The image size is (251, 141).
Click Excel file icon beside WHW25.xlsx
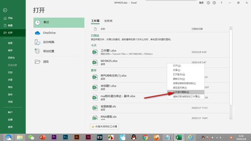(95, 63)
